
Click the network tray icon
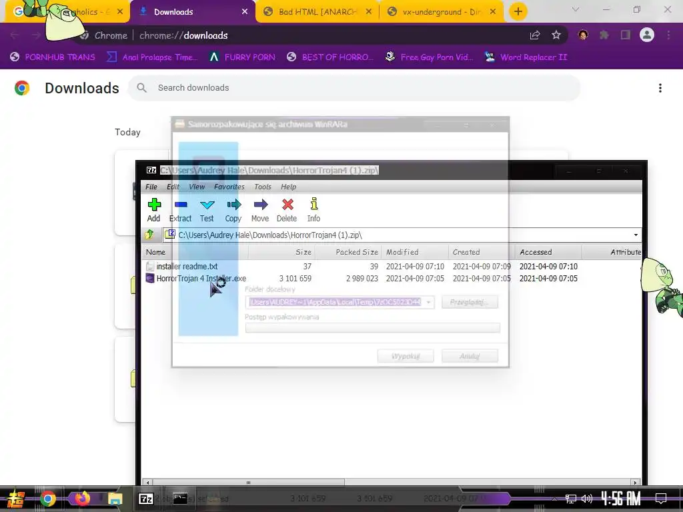pos(571,499)
